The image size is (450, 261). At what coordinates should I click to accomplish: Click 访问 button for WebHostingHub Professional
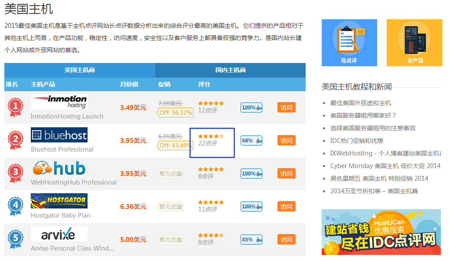(287, 174)
